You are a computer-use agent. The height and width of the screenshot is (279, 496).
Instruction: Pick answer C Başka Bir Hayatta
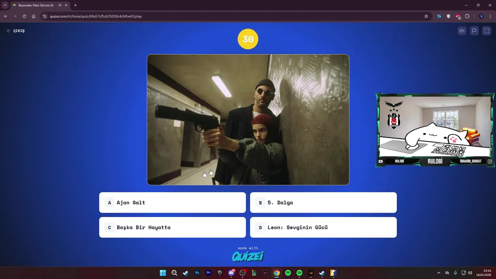[x=172, y=227]
